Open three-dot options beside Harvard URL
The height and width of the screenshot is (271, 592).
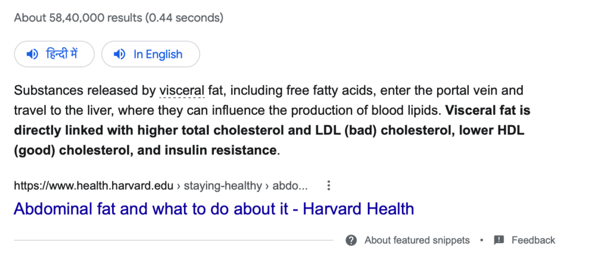(329, 186)
